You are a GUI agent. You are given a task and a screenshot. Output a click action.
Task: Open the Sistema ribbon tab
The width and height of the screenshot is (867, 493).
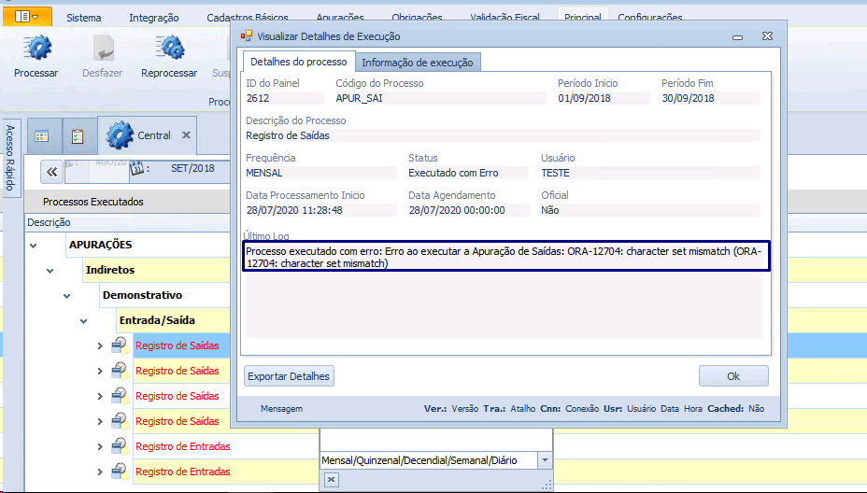(x=84, y=18)
